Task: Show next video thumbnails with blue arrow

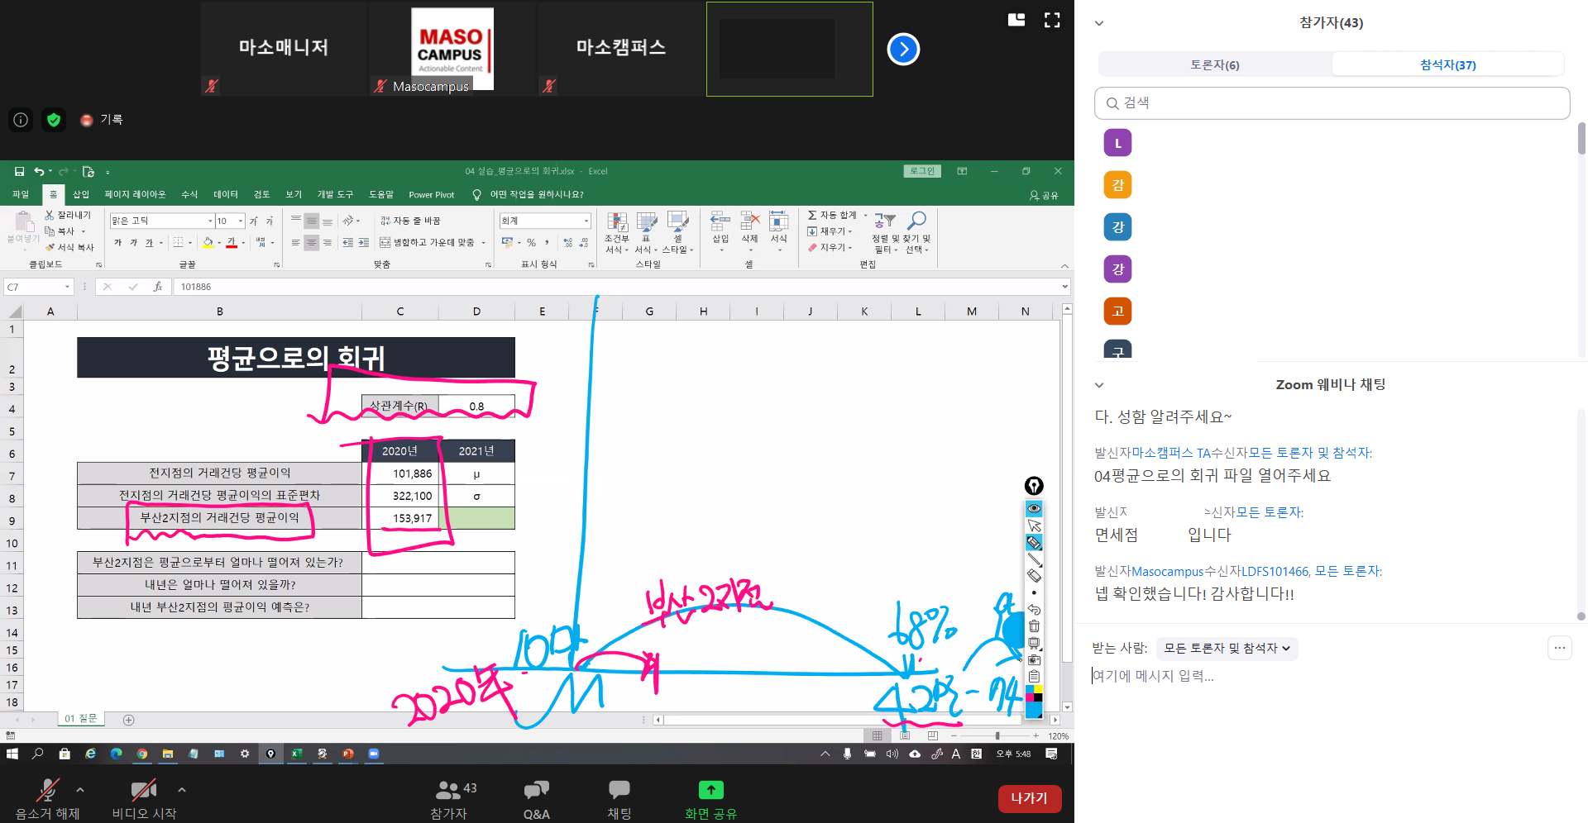Action: pos(903,50)
